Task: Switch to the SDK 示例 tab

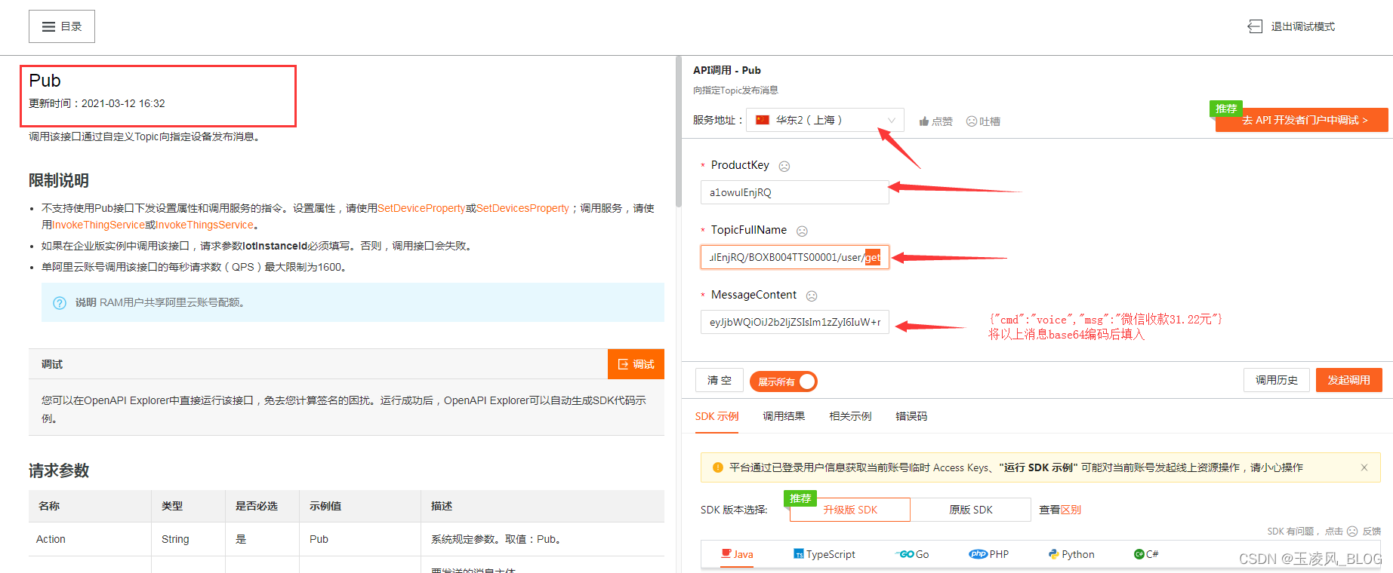Action: [717, 416]
